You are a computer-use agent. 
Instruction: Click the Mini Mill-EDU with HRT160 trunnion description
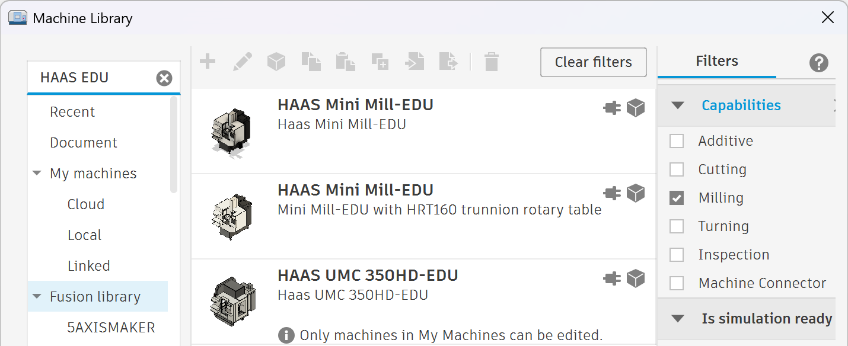pyautogui.click(x=439, y=210)
